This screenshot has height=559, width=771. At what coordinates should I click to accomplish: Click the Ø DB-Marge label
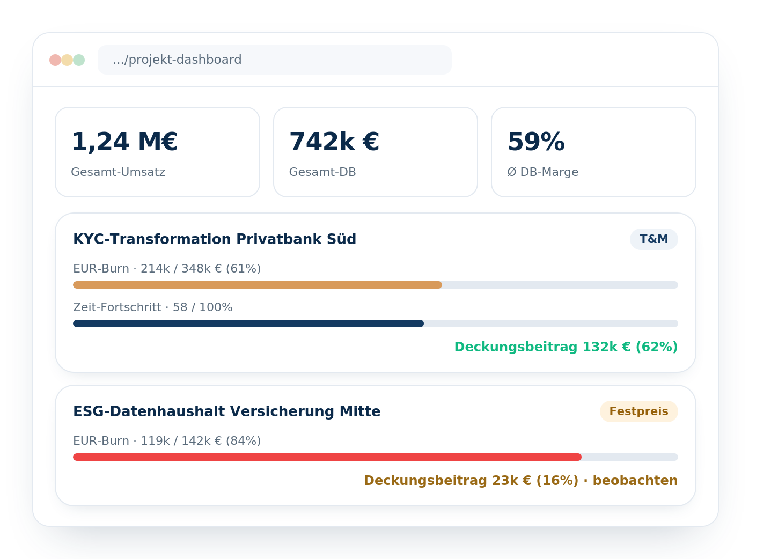pyautogui.click(x=543, y=172)
